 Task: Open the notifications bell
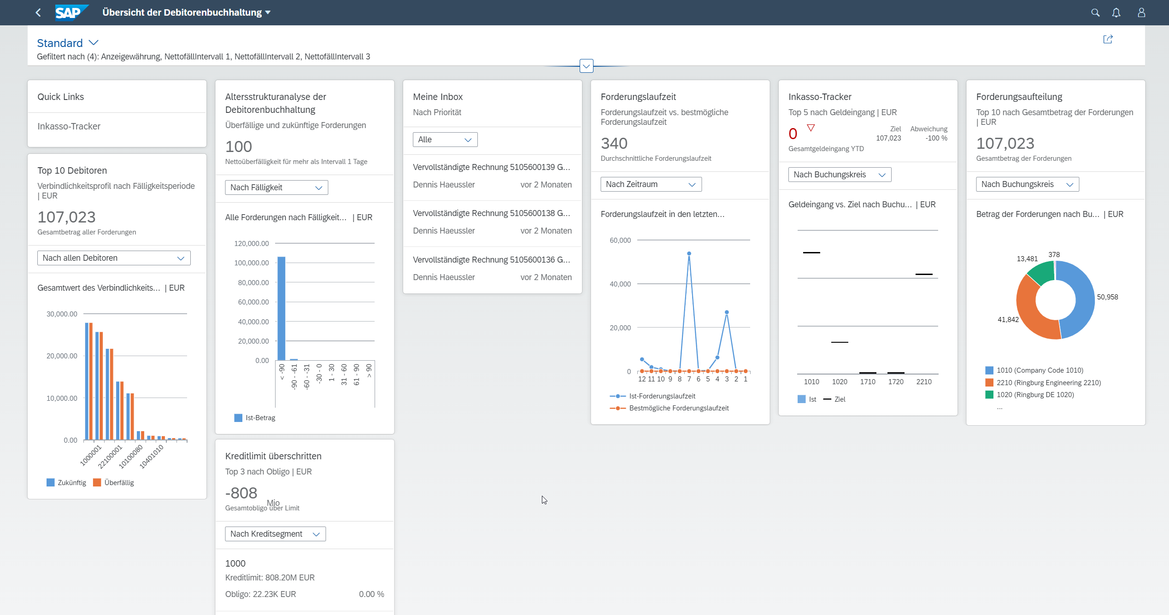click(x=1116, y=12)
